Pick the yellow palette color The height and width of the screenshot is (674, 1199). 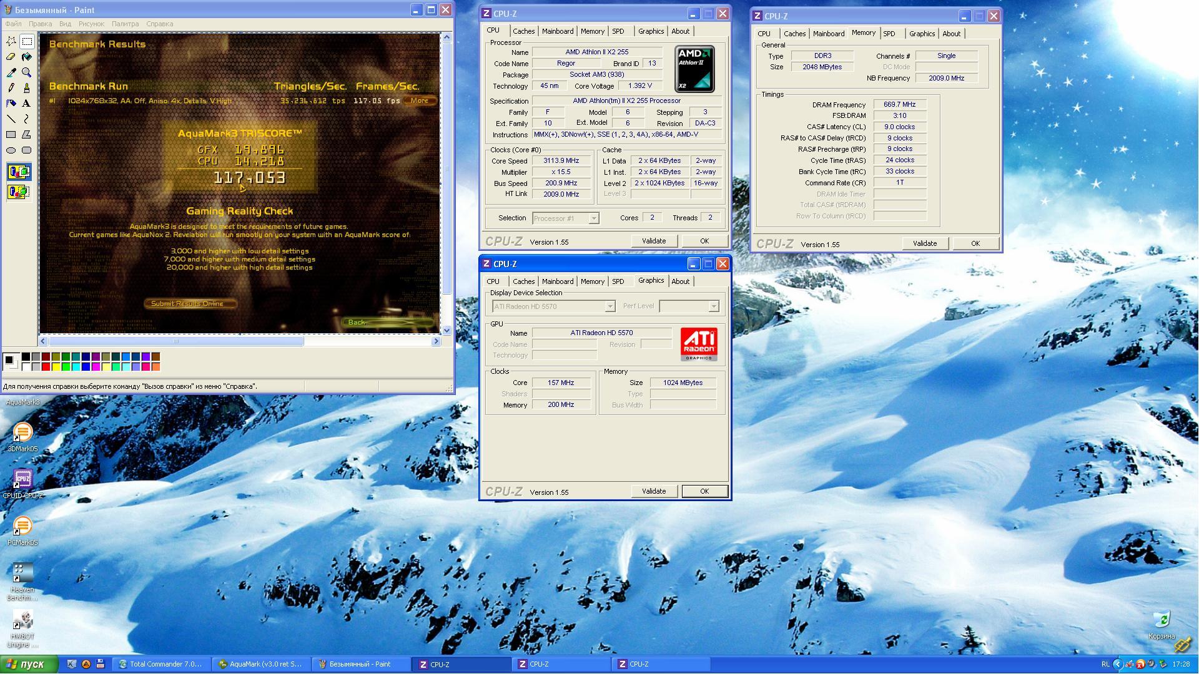tap(56, 367)
